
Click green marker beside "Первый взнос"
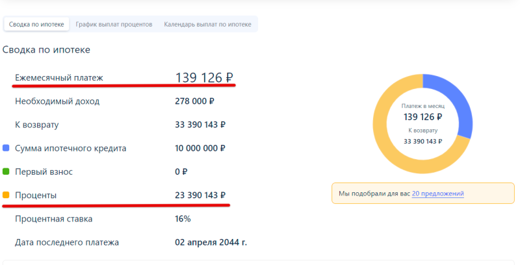click(6, 172)
